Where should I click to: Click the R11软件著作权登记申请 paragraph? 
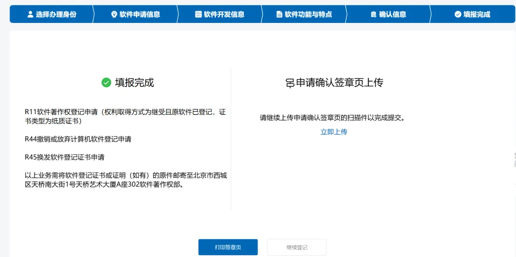pyautogui.click(x=125, y=117)
